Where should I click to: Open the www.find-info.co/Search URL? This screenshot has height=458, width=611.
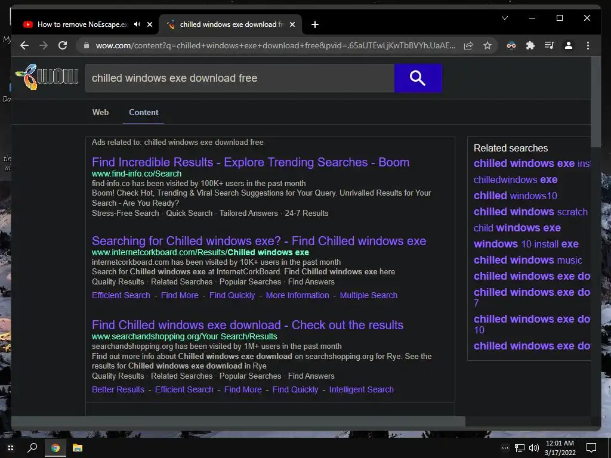pos(137,174)
